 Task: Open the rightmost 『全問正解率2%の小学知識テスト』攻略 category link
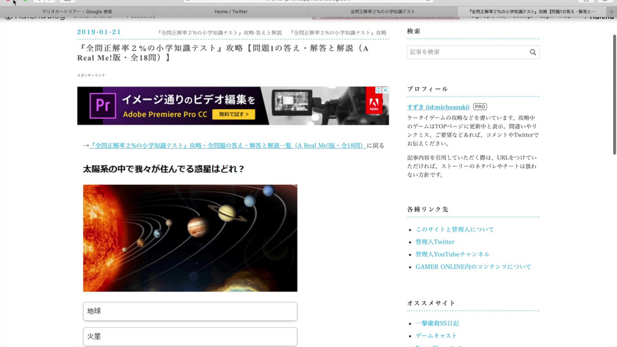click(x=339, y=33)
